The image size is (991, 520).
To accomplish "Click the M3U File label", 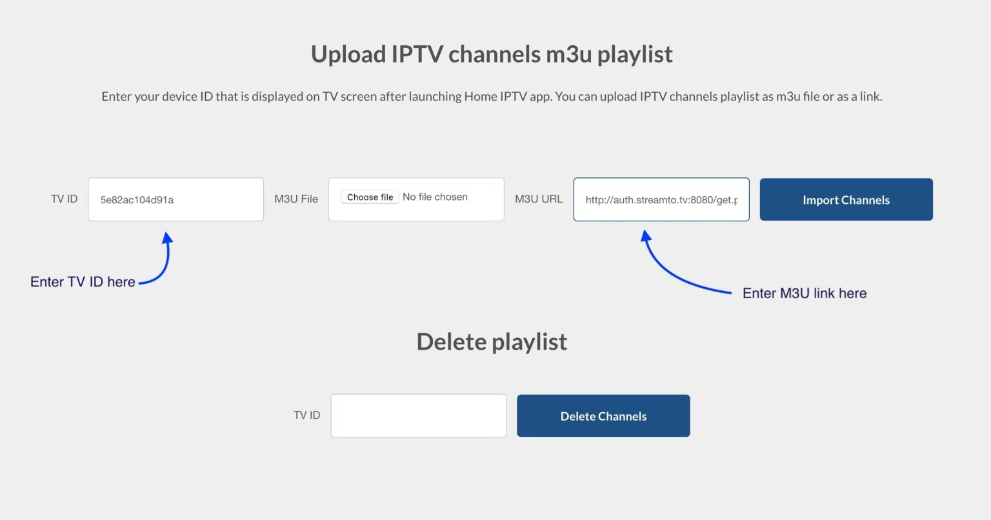I will pyautogui.click(x=296, y=199).
